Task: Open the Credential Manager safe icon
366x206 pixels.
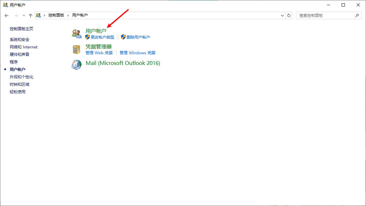Action: [76, 49]
